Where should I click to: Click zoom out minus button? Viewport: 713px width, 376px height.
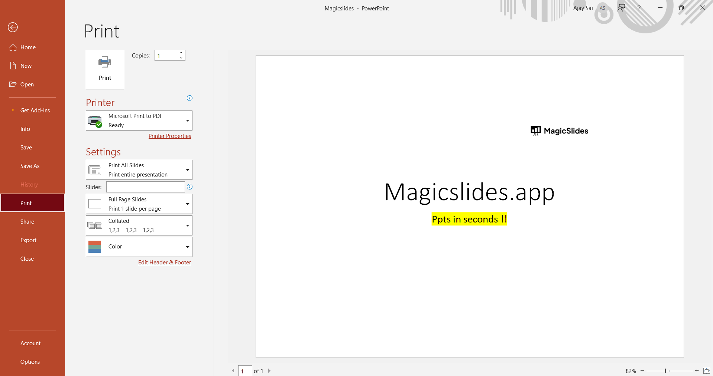tap(642, 370)
